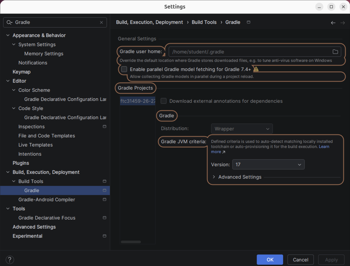This screenshot has width=350, height=266.
Task: Select Advanced Settings in the sidebar tree
Action: (x=34, y=227)
